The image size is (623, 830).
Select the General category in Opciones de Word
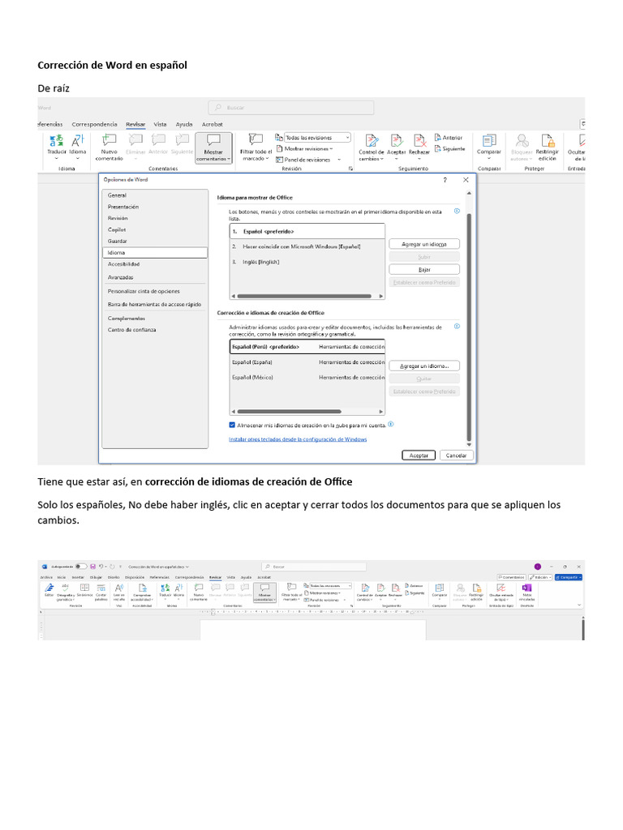pyautogui.click(x=155, y=195)
